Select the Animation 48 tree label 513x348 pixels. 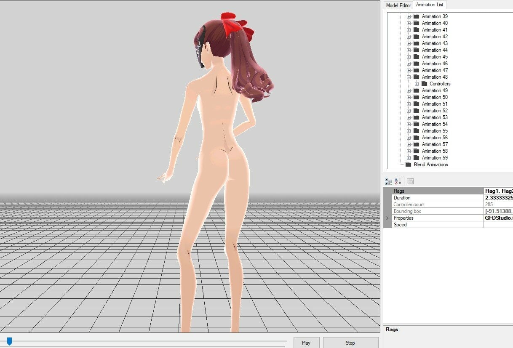435,77
